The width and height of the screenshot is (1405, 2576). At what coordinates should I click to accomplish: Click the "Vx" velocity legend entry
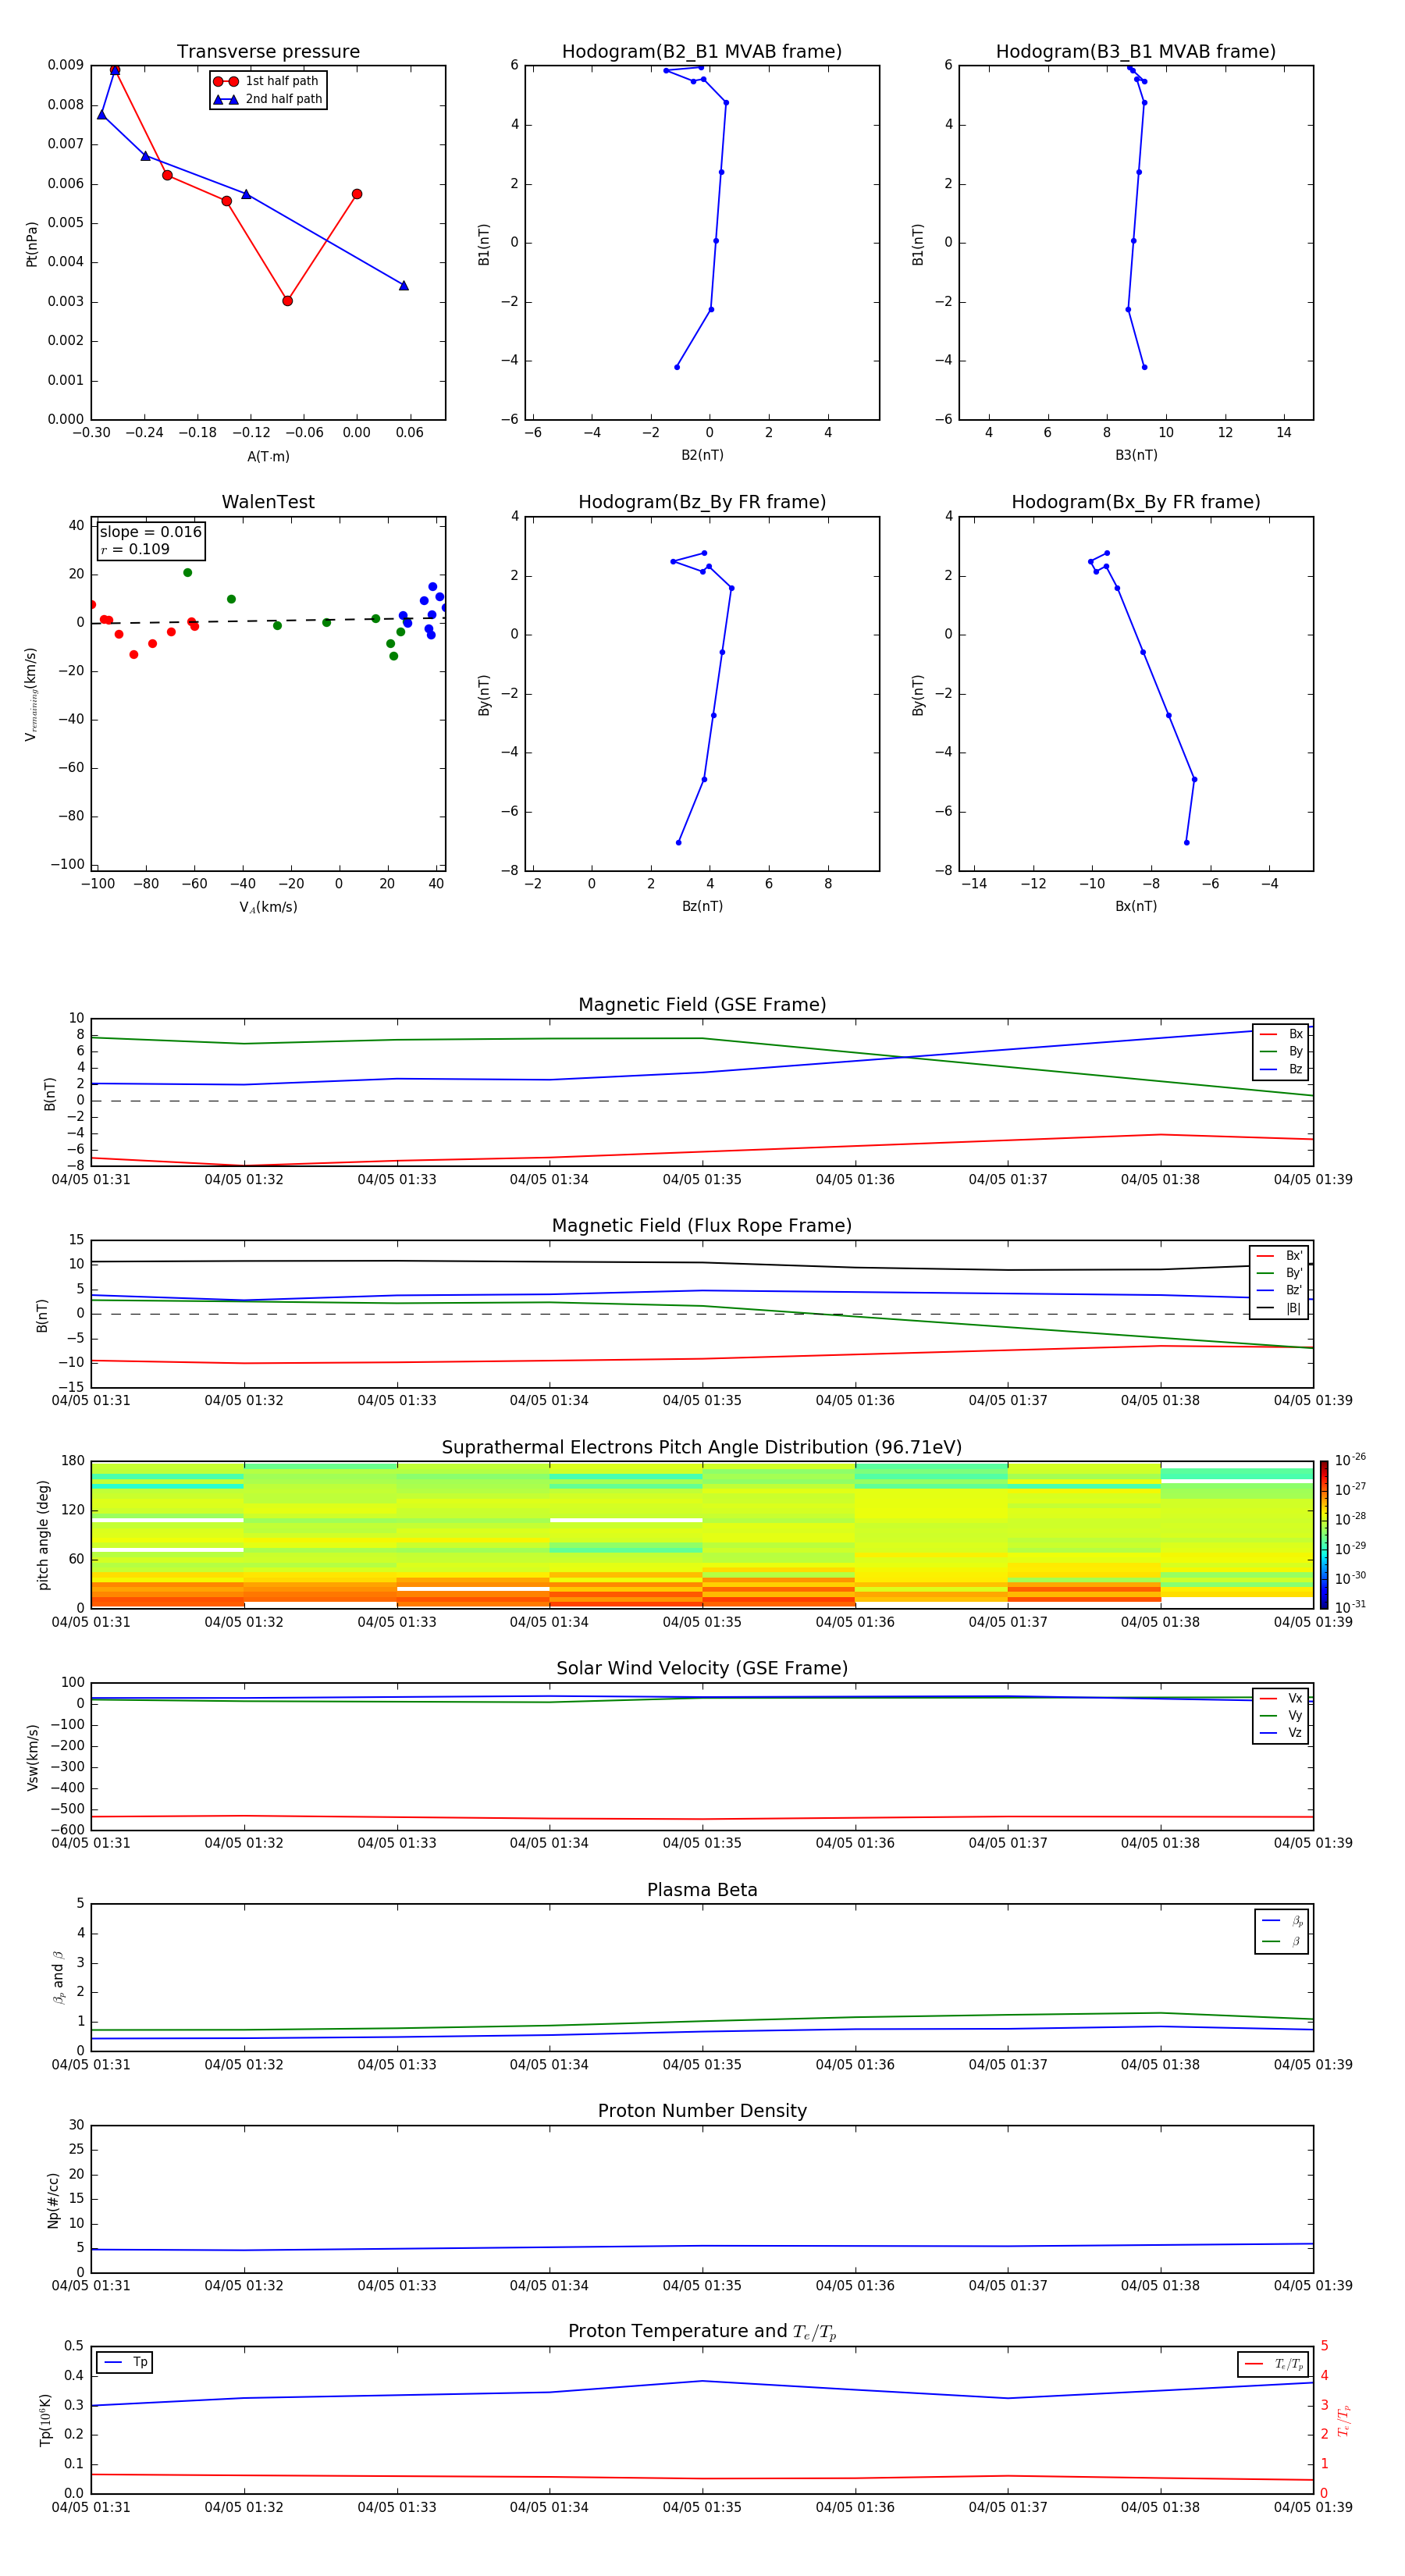[x=1281, y=1698]
